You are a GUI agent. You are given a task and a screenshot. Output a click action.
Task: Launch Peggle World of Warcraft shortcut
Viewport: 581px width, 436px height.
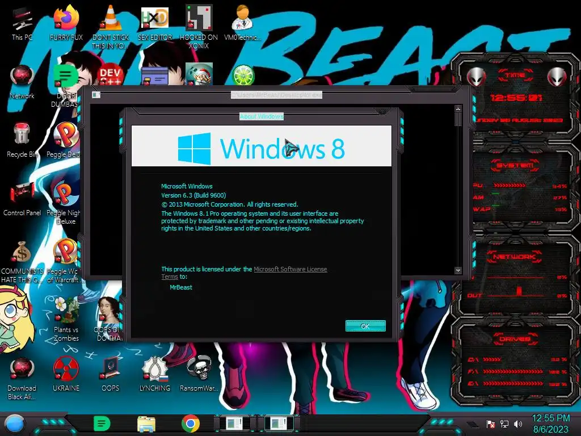point(66,262)
